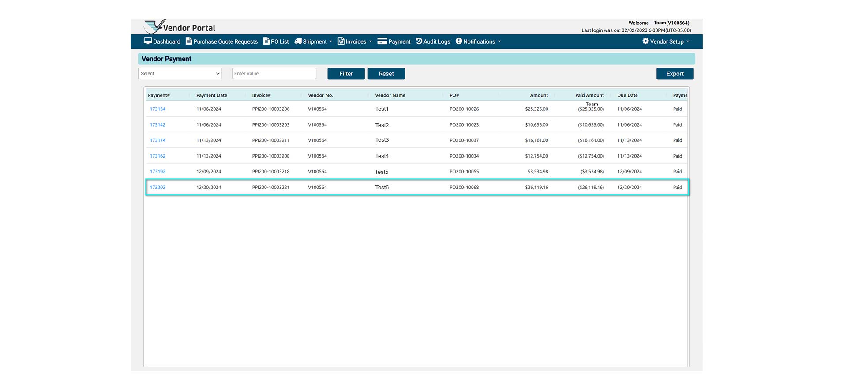
Task: Sort by Payment# column header
Action: [159, 95]
